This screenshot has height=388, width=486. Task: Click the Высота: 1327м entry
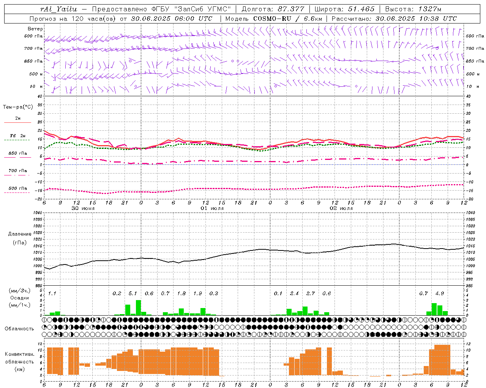point(413,9)
